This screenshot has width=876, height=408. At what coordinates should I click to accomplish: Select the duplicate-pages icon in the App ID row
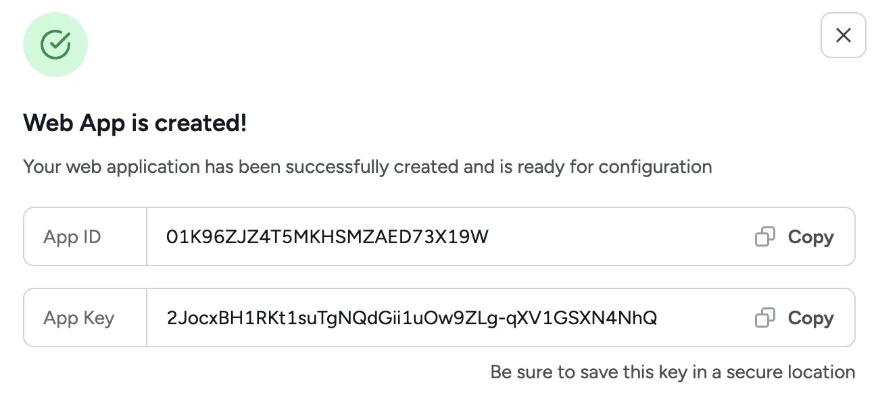tap(764, 237)
